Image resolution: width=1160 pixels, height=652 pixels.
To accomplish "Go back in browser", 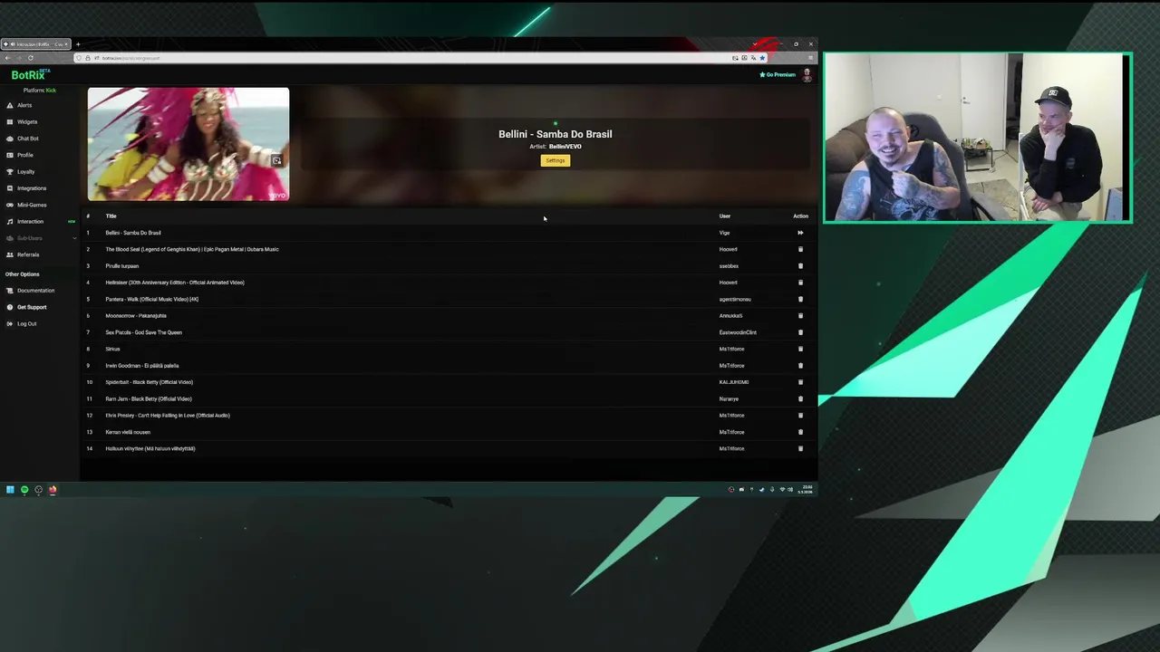I will pyautogui.click(x=8, y=58).
